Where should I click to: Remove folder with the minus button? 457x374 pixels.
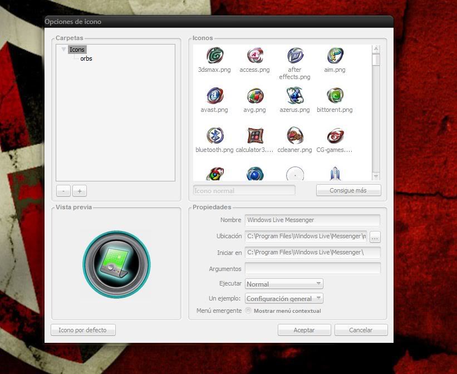63,191
